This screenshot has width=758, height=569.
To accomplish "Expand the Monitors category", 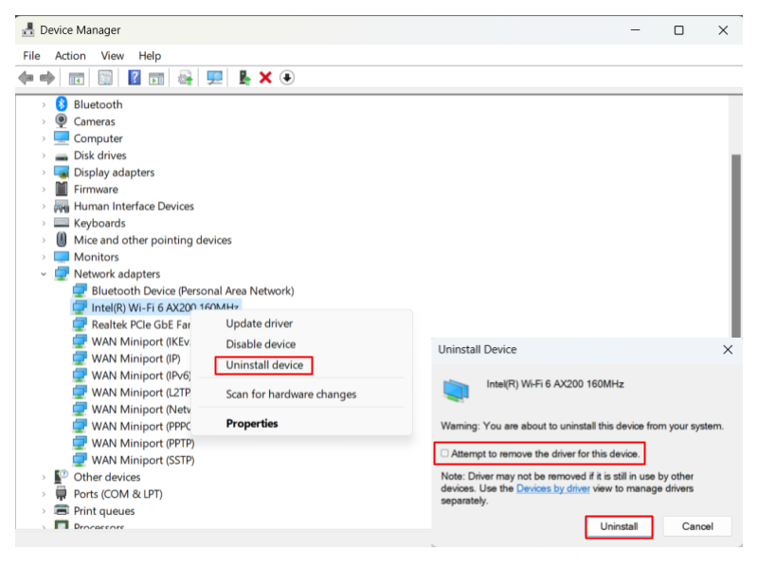I will pos(44,257).
